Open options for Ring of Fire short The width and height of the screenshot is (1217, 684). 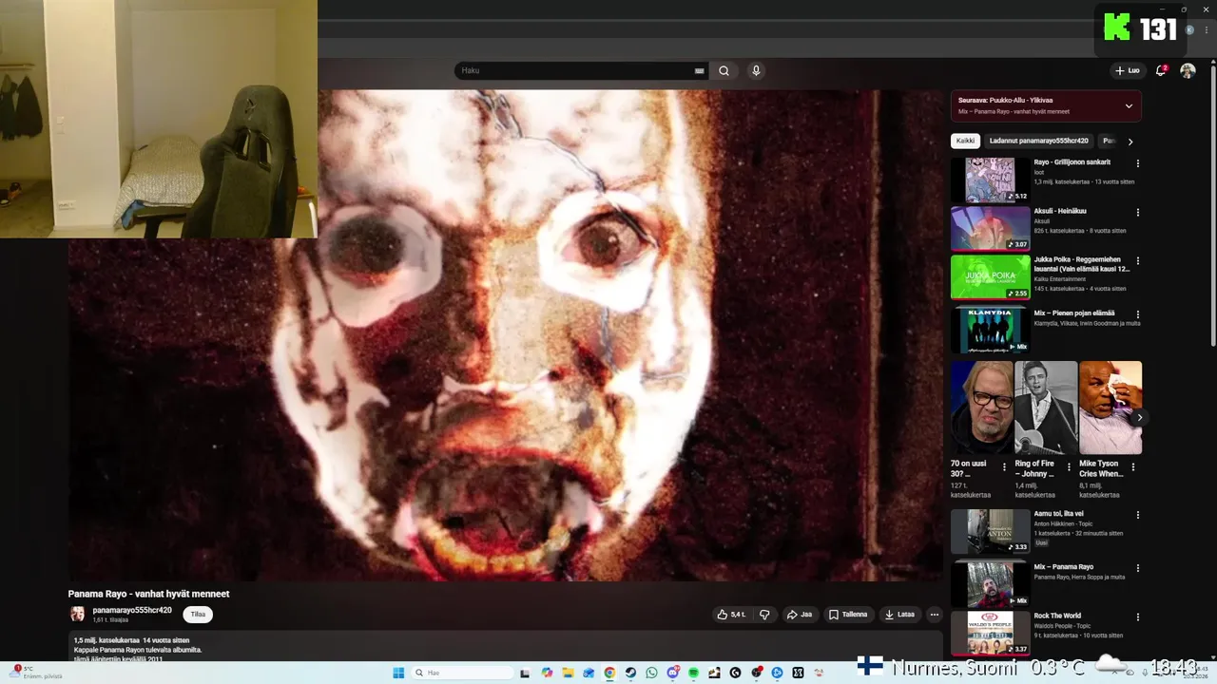click(1069, 467)
